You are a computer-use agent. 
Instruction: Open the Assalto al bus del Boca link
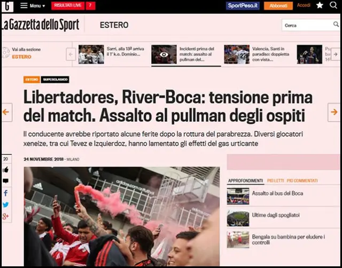pos(277,193)
